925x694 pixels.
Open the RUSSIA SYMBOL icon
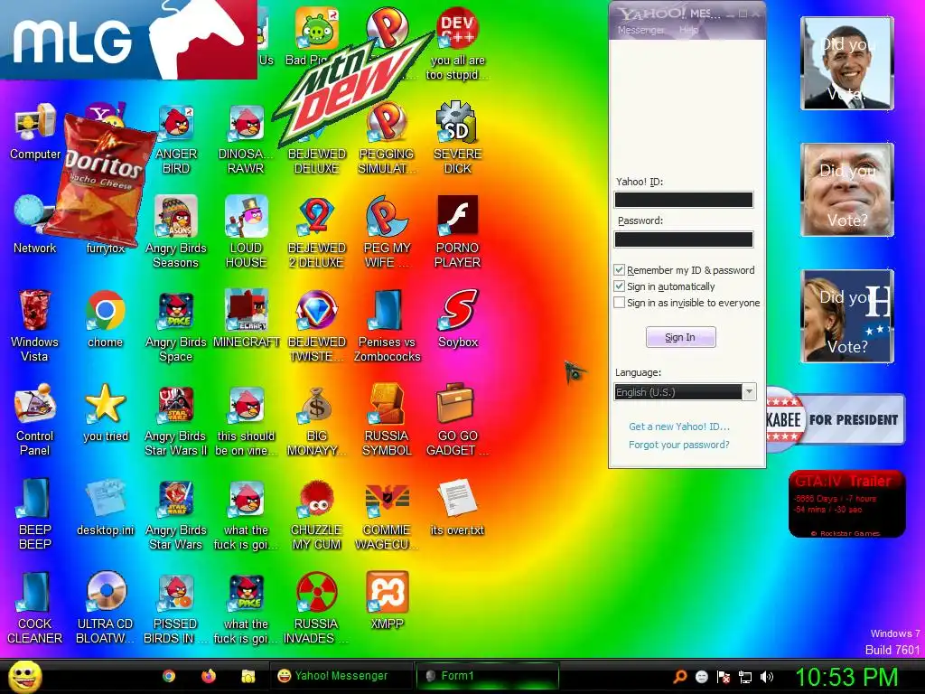[387, 419]
